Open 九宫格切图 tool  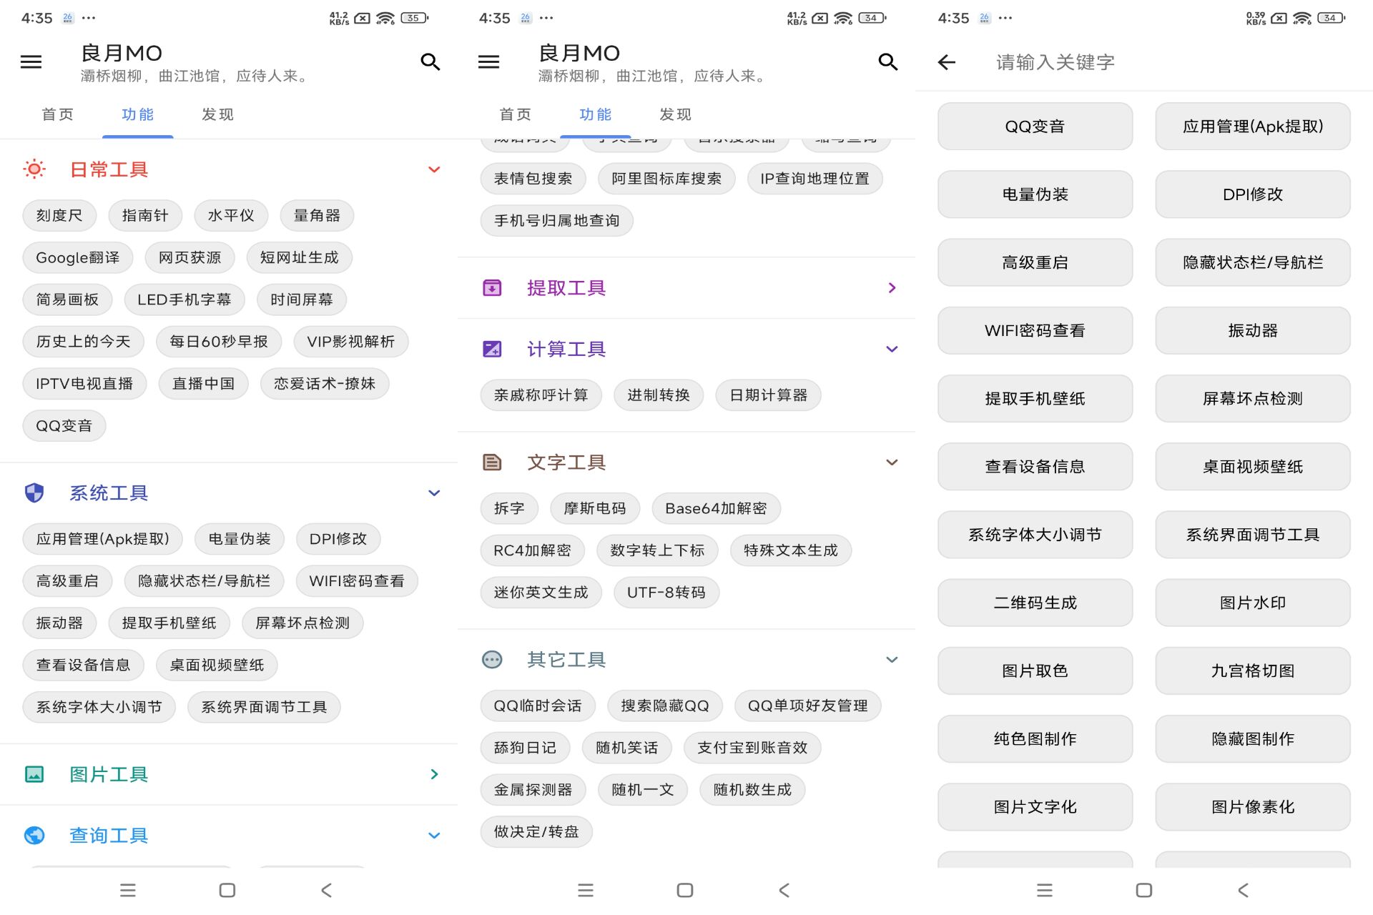click(x=1251, y=670)
